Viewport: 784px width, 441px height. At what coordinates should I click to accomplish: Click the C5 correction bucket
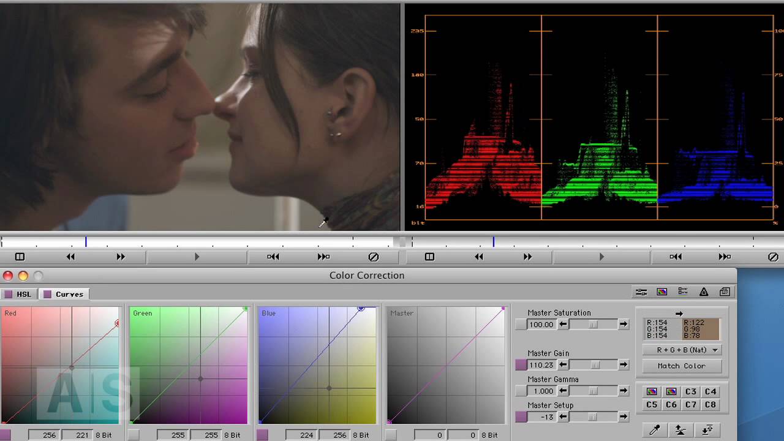coord(652,405)
